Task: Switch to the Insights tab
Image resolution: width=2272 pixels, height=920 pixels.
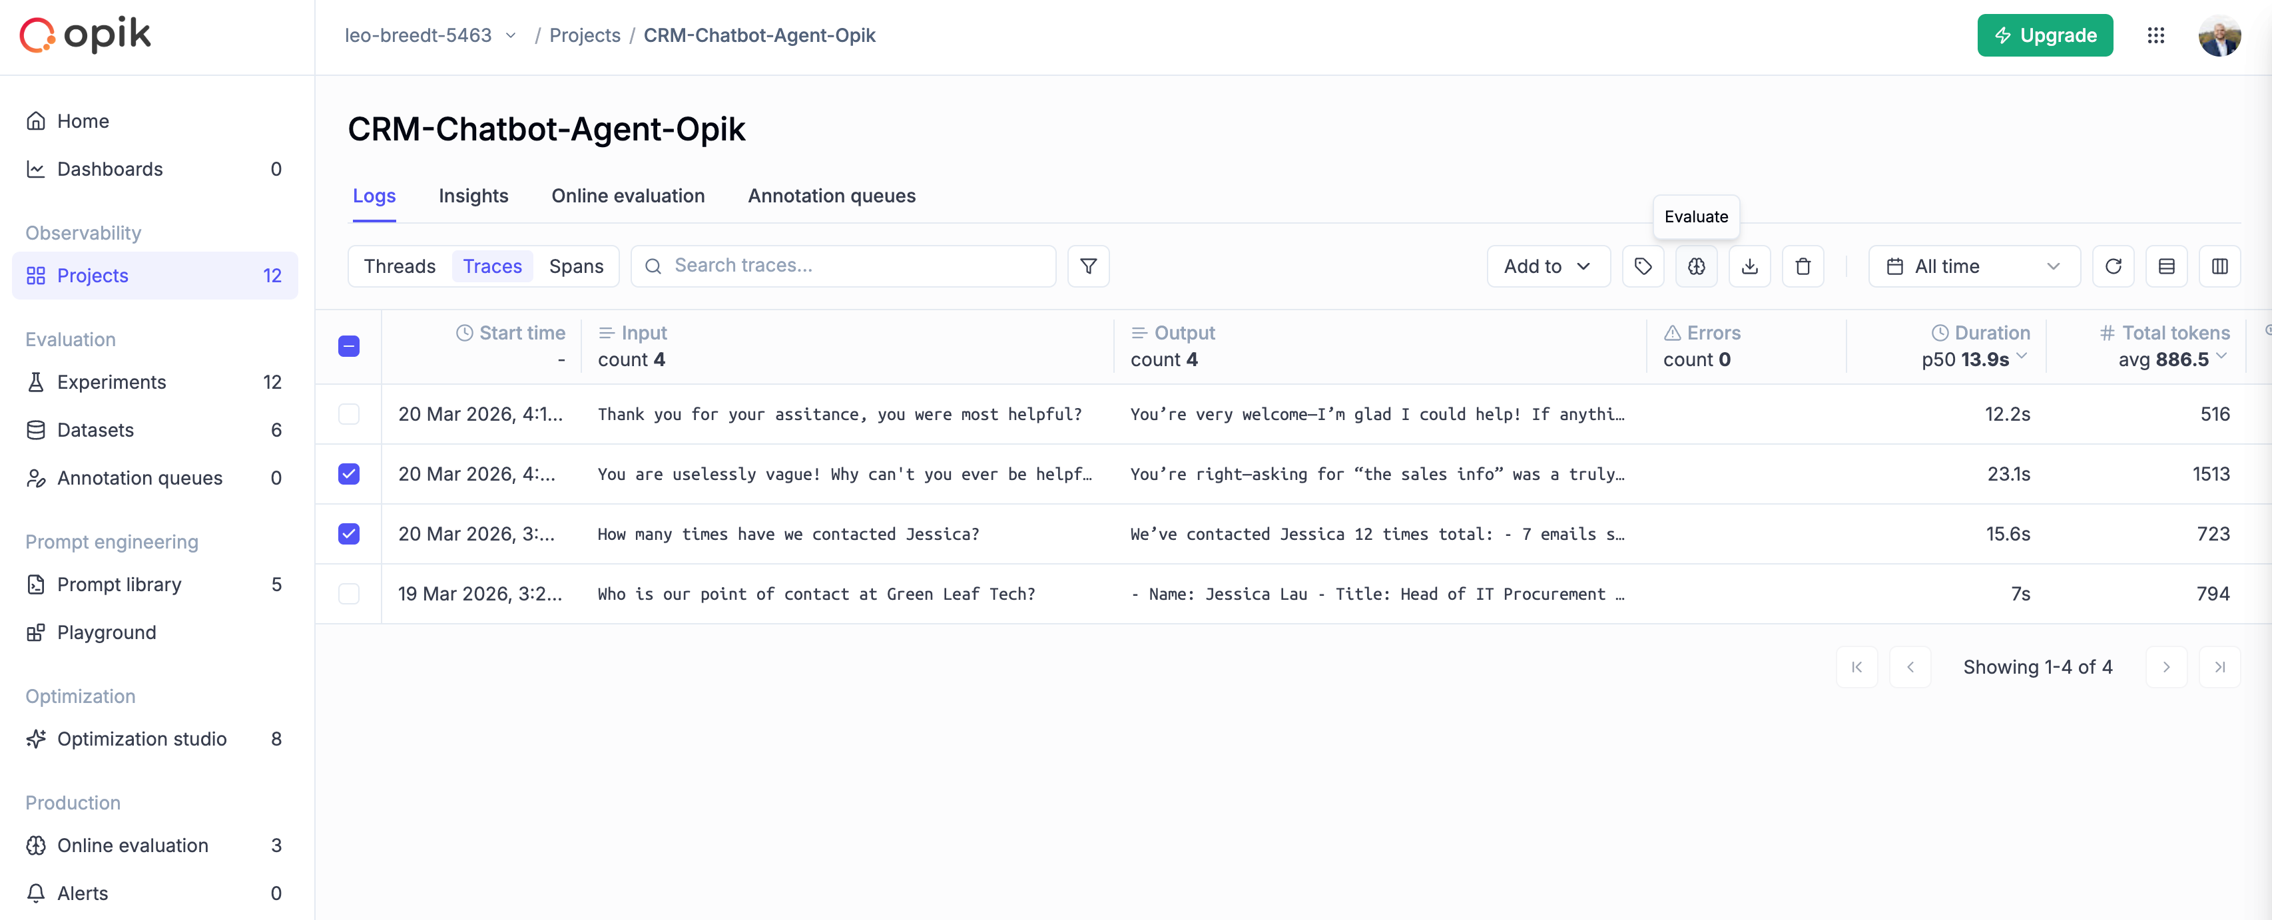Action: coord(473,196)
